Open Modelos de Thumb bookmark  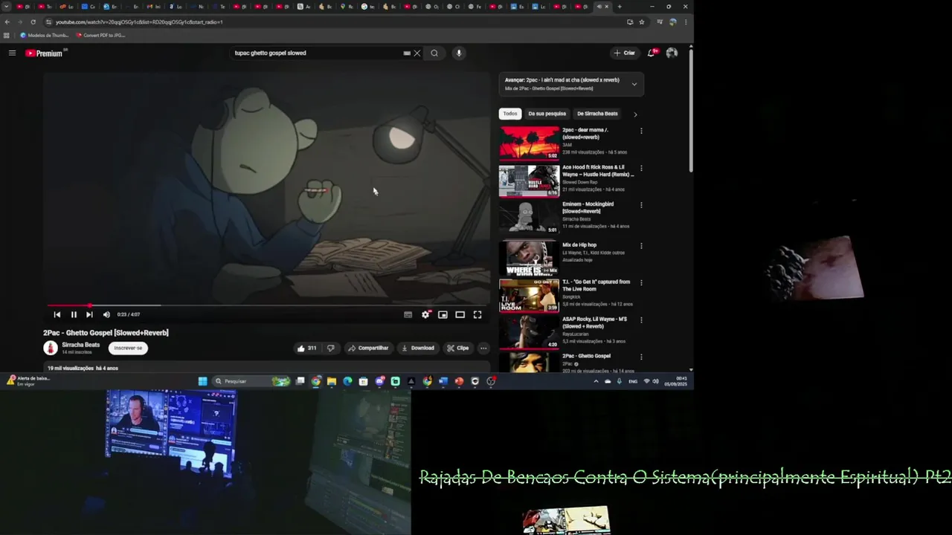tap(45, 35)
